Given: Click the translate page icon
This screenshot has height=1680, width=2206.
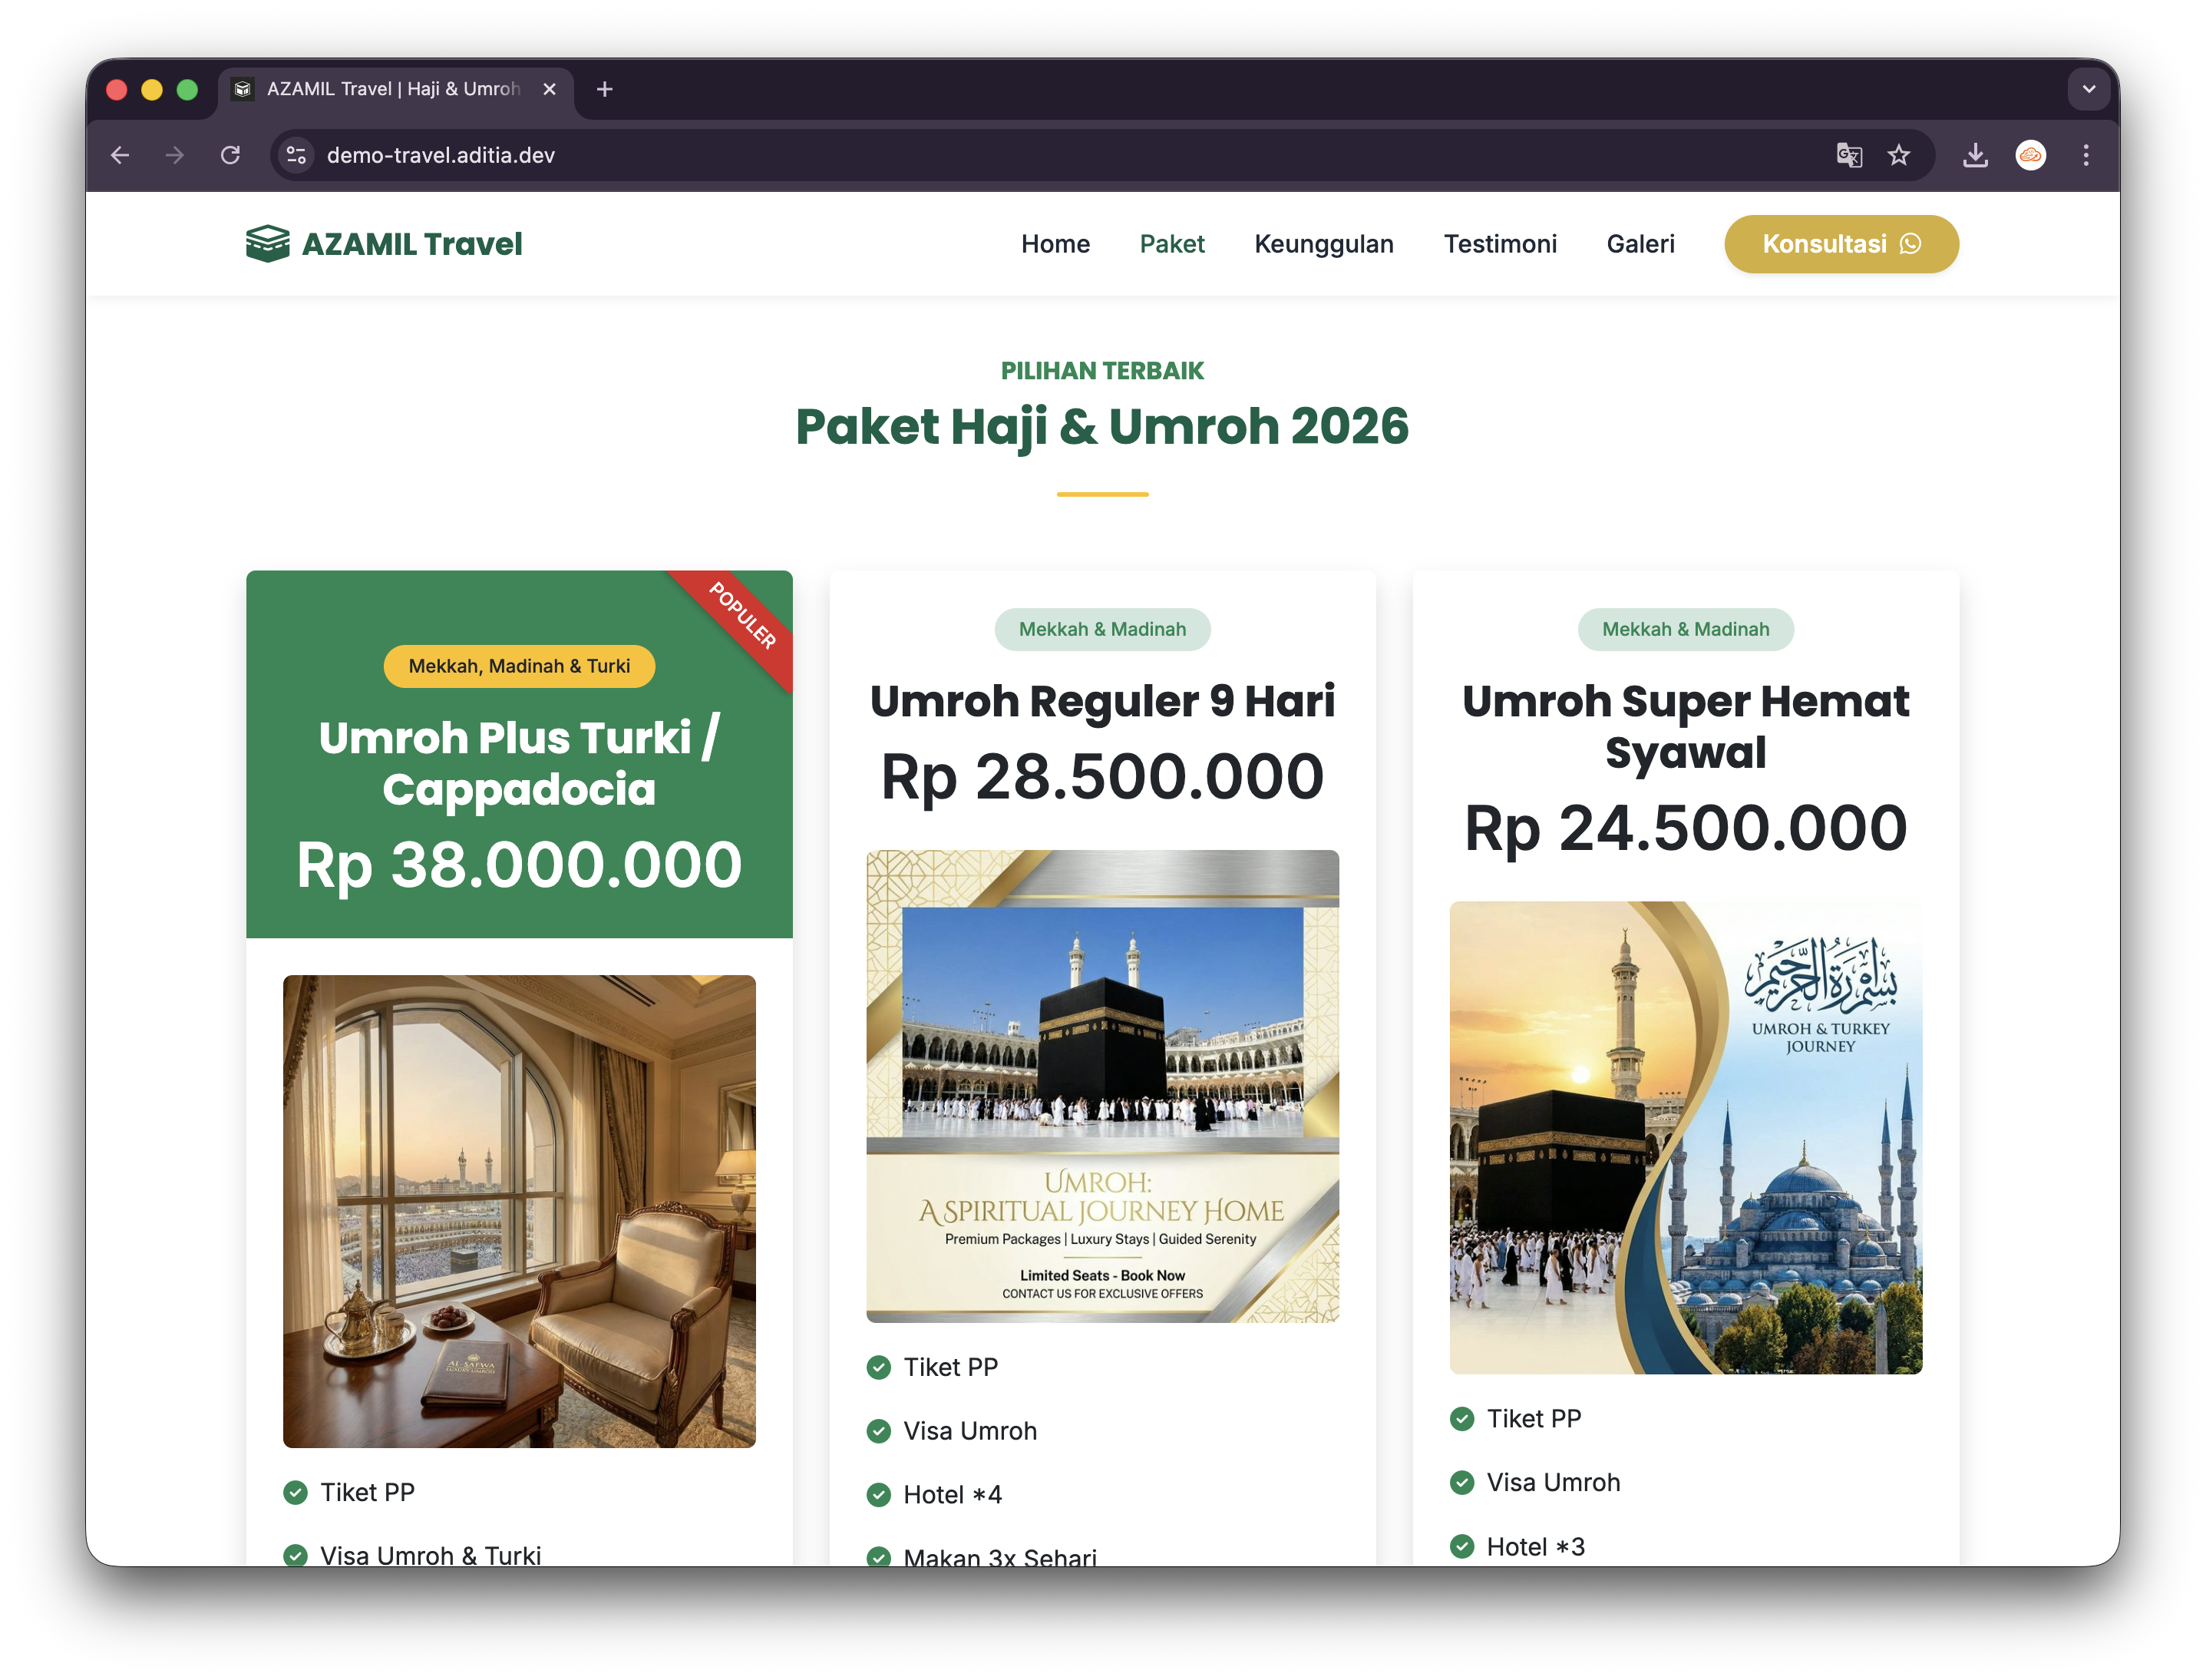Looking at the screenshot, I should pyautogui.click(x=1848, y=155).
